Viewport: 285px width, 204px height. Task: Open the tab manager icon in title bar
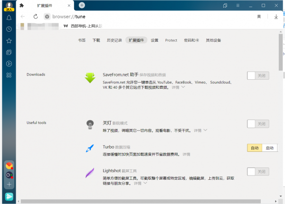225,6
